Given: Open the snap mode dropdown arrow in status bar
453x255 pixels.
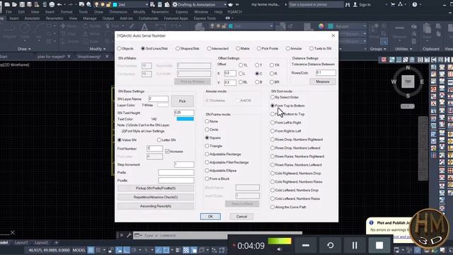Looking at the screenshot, I should pyautogui.click(x=104, y=250).
